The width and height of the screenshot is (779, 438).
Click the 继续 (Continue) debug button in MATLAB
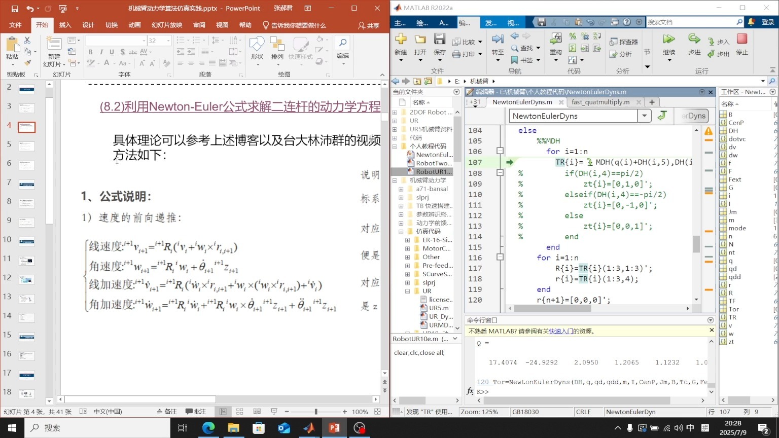[x=669, y=39]
